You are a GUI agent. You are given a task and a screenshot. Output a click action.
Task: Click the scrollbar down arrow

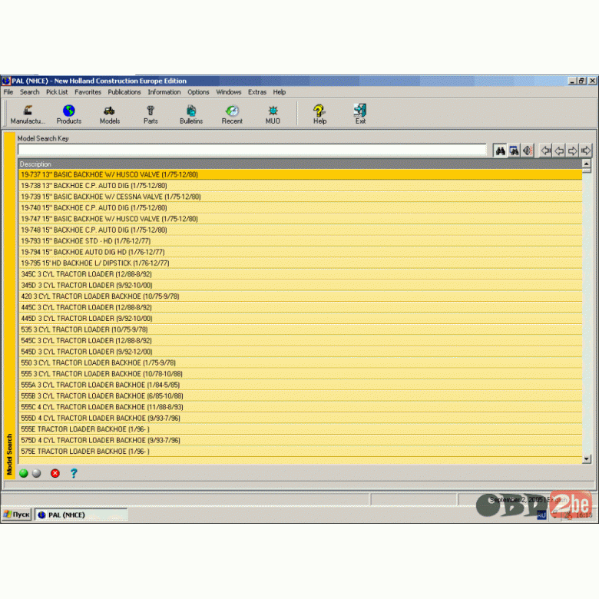(x=587, y=458)
